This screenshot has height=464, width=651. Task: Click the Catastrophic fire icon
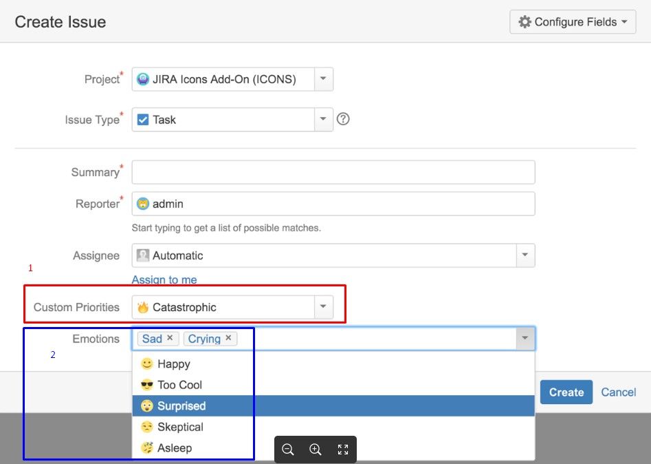pyautogui.click(x=143, y=307)
